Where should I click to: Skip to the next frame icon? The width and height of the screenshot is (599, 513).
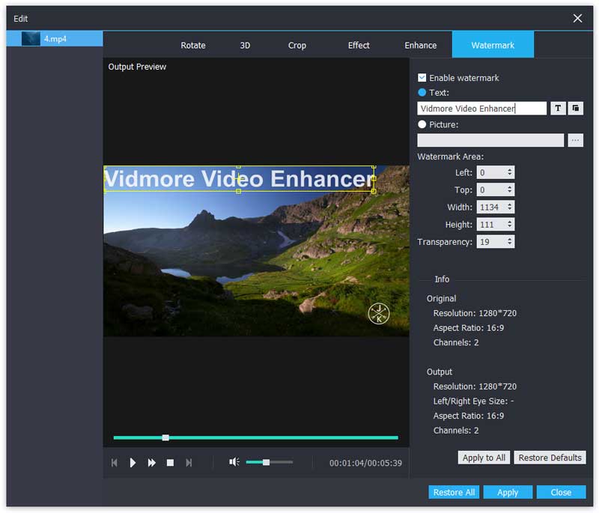189,463
